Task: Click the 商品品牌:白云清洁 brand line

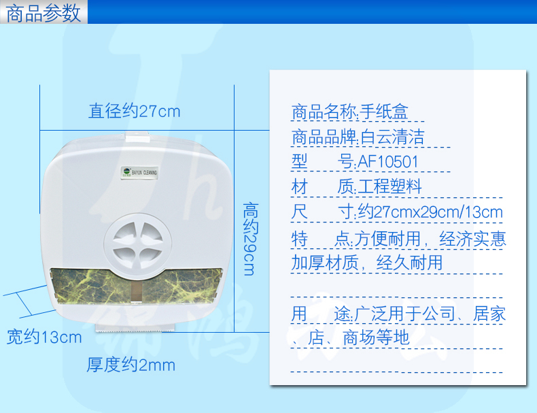Action: point(358,137)
